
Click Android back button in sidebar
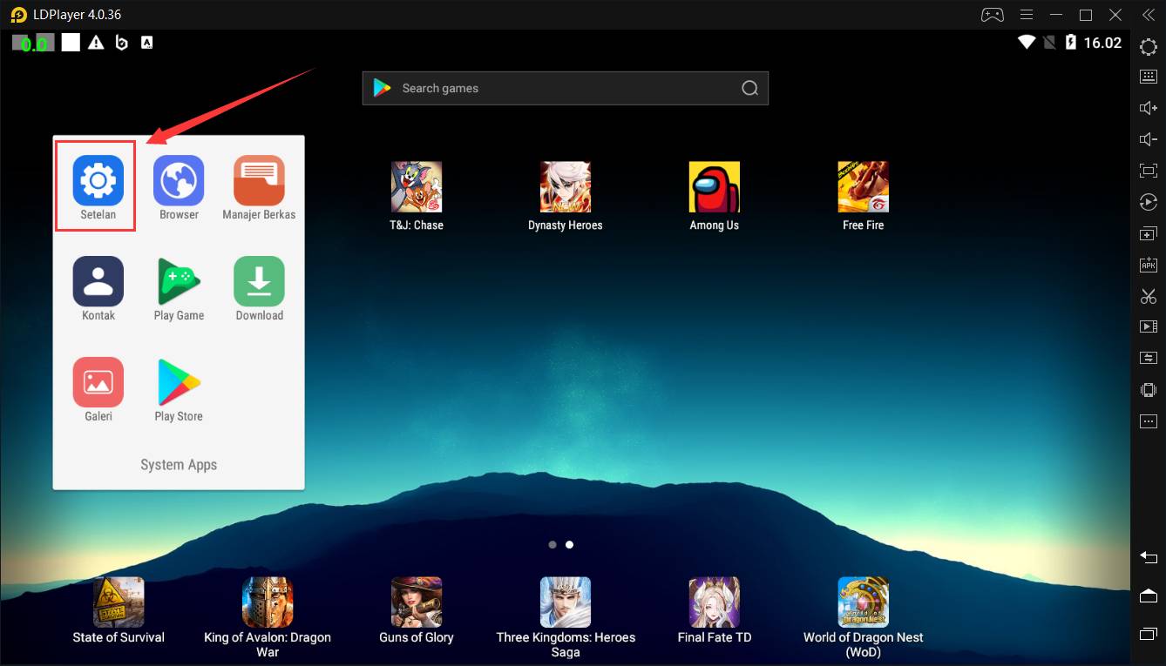pyautogui.click(x=1149, y=557)
